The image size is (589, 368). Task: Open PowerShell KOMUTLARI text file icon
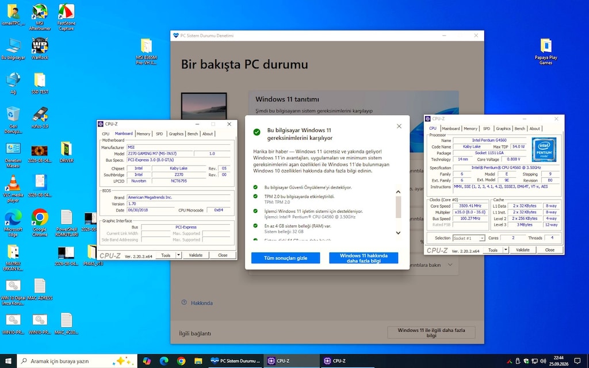67,223
